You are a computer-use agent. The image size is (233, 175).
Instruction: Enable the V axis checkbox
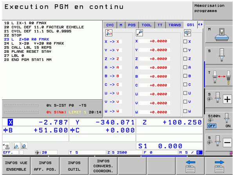(185, 102)
